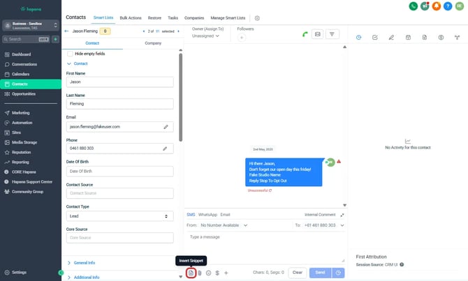Click the Clear button
Viewport: 468px width, 281px height.
coord(297,273)
